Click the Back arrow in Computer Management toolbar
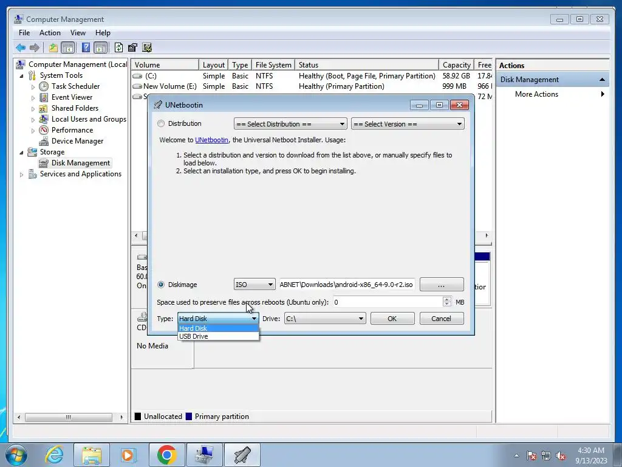Viewport: 622px width, 467px height. coord(21,48)
